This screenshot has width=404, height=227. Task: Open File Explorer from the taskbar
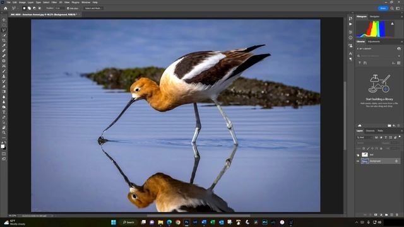tap(160, 222)
